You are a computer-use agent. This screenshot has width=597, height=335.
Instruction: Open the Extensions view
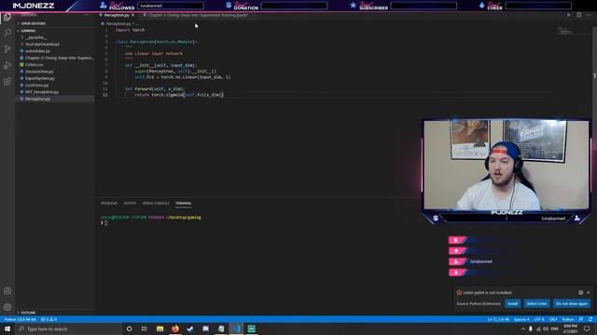(7, 82)
